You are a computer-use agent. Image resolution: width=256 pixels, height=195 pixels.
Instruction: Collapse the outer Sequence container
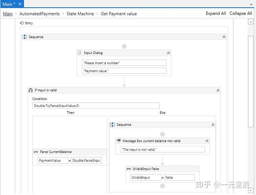224,37
